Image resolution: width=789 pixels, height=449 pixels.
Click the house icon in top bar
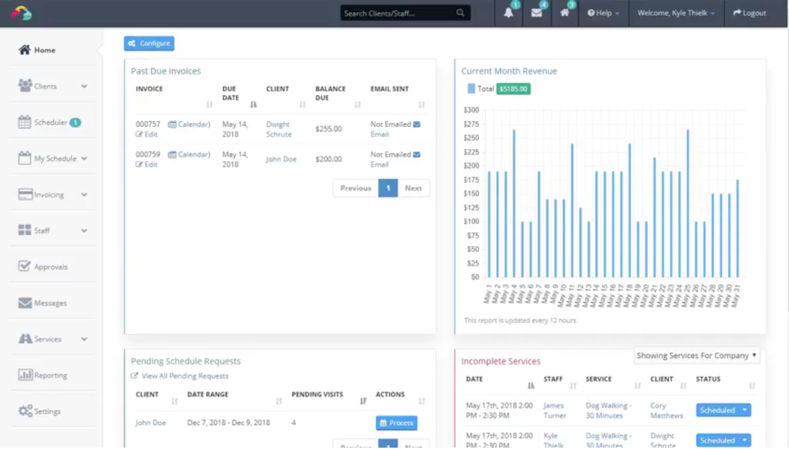pos(565,13)
